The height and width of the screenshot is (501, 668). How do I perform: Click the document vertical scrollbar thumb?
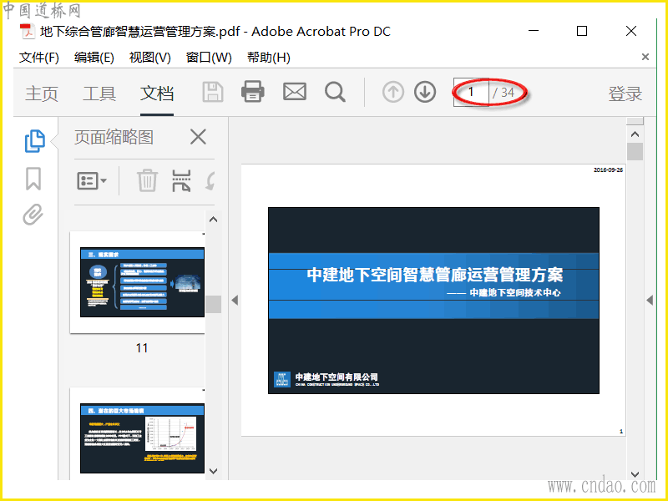(x=635, y=151)
